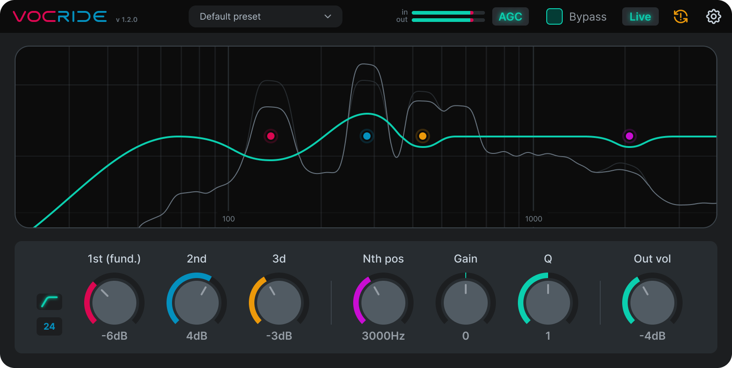This screenshot has height=368, width=732.
Task: Click the 1000 frequency label on graph
Action: 533,219
